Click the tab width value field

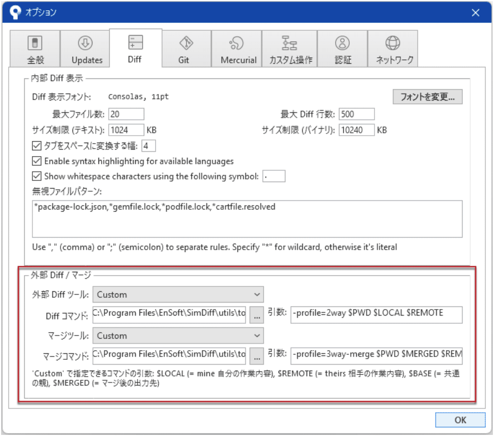point(149,145)
